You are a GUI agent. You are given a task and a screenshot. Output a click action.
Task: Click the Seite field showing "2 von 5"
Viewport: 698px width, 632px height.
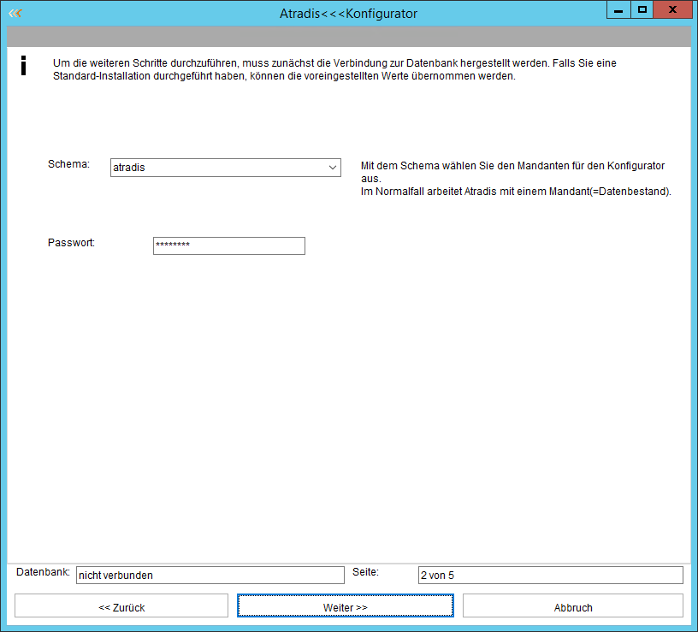pos(551,575)
